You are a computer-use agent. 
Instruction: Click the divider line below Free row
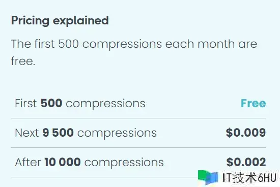[x=138, y=118]
